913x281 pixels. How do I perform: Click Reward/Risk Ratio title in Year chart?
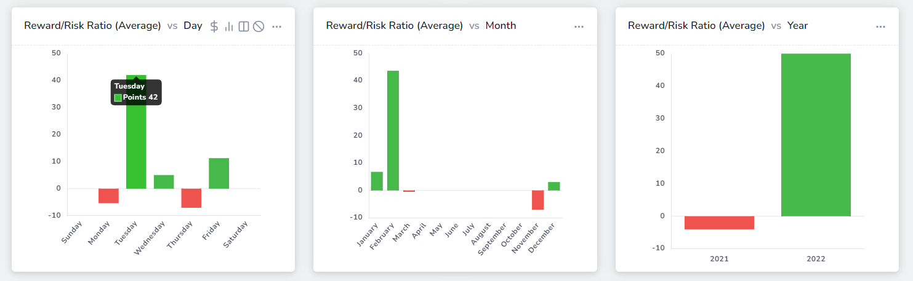click(696, 26)
